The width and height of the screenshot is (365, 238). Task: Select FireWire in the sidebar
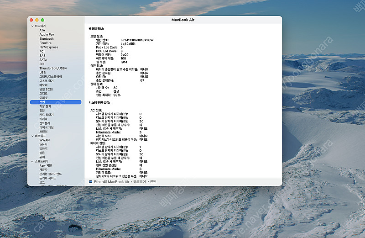(45, 43)
